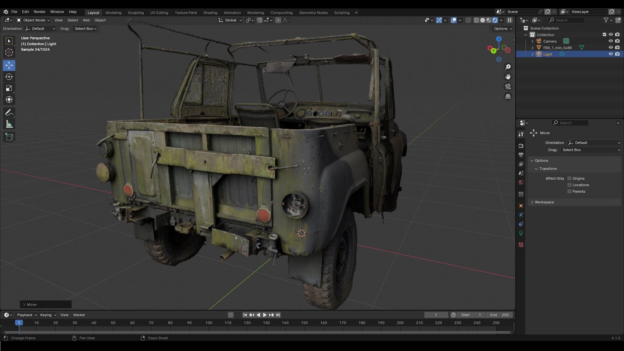
Task: Switch to orthographic/perspective grid view icon
Action: tap(508, 96)
